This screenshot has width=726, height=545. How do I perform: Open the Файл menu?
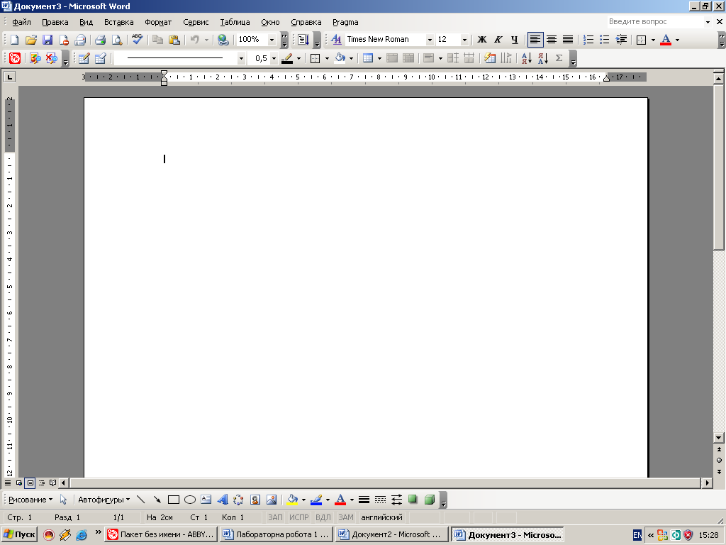[21, 22]
